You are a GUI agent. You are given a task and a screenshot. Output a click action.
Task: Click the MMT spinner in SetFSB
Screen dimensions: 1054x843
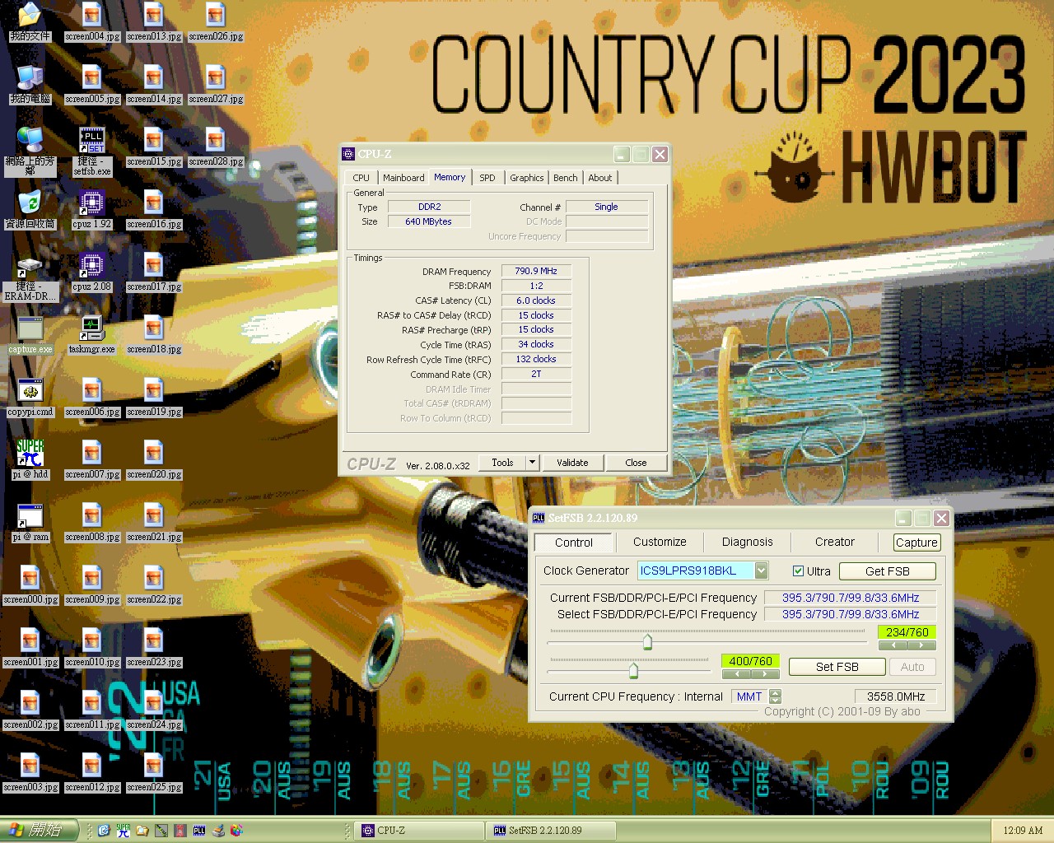click(x=775, y=696)
